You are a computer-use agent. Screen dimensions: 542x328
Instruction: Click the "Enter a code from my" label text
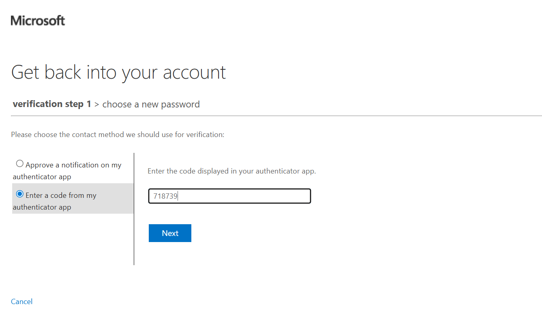(x=61, y=195)
